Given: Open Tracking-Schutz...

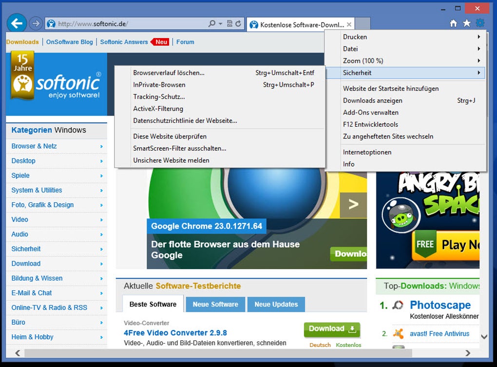Looking at the screenshot, I should (220, 97).
